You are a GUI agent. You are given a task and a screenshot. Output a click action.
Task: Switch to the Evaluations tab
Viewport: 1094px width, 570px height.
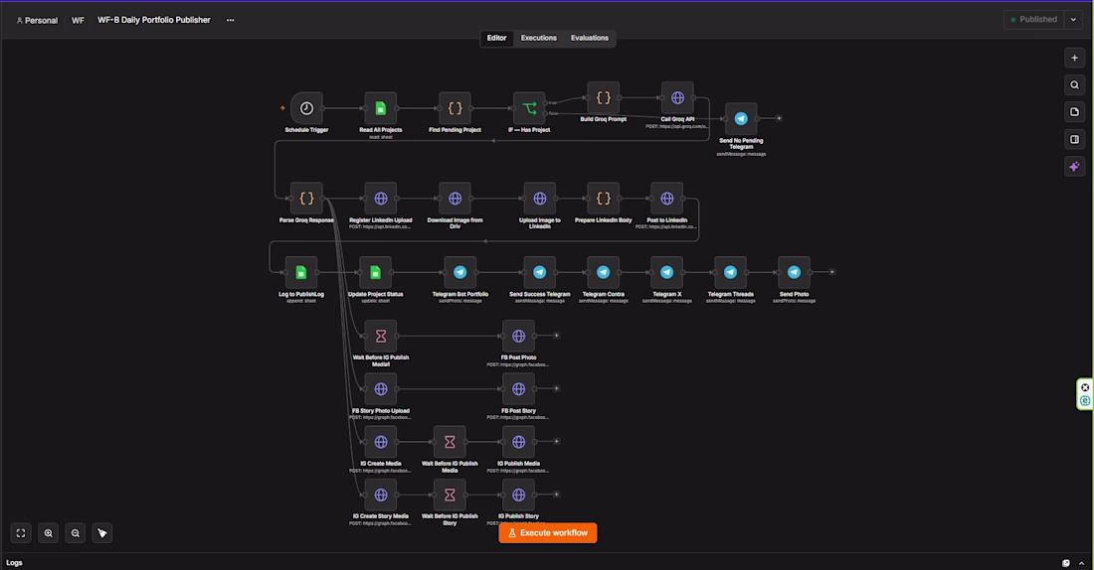pos(590,38)
